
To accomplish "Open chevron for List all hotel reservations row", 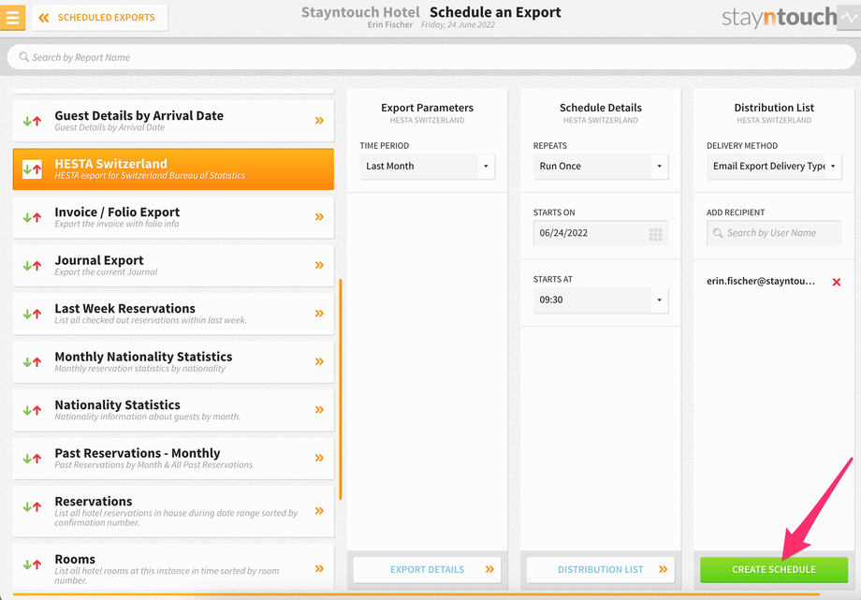I will pyautogui.click(x=319, y=511).
